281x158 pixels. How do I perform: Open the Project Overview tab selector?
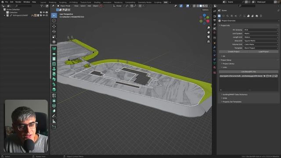[x=249, y=21]
